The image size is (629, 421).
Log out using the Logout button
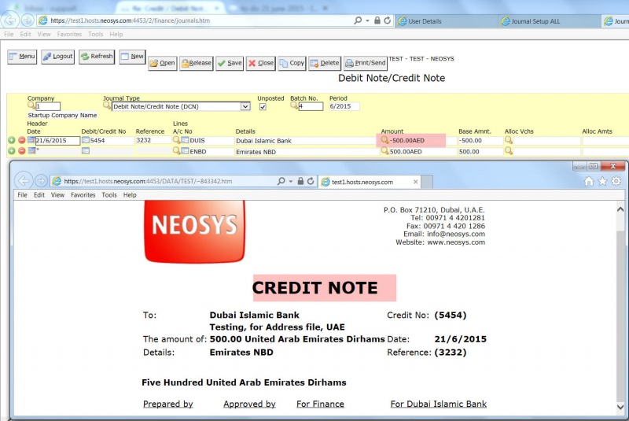57,57
